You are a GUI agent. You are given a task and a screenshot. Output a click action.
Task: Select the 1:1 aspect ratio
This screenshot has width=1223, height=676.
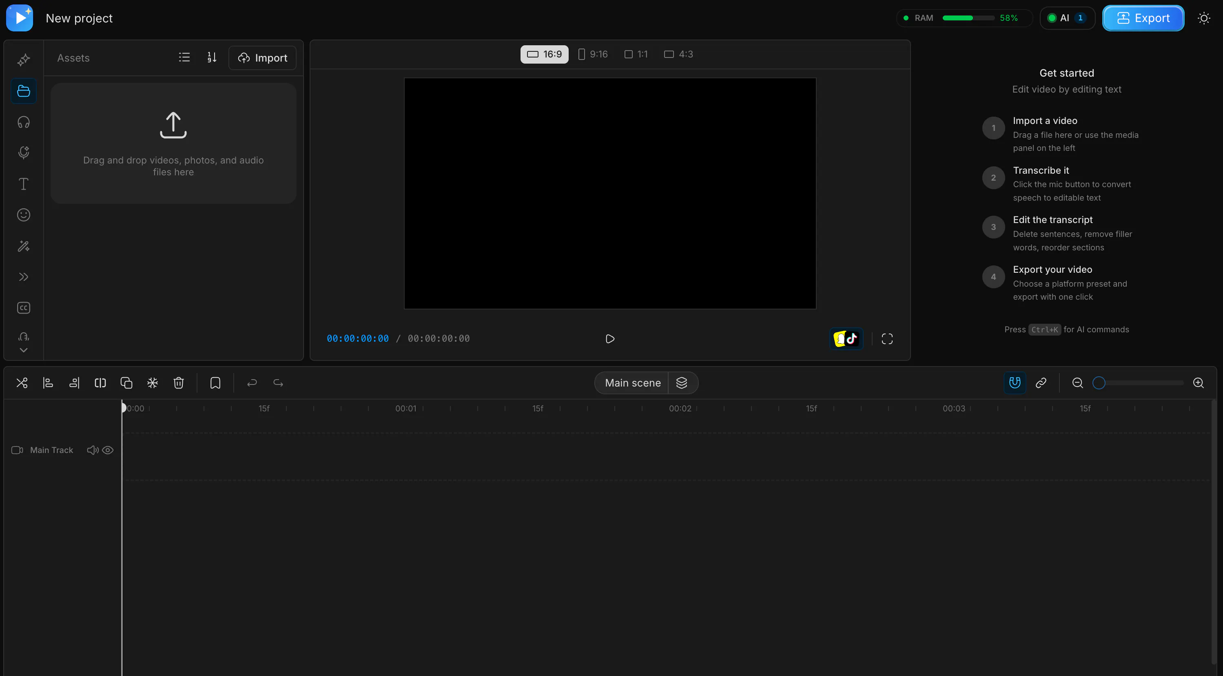(636, 54)
